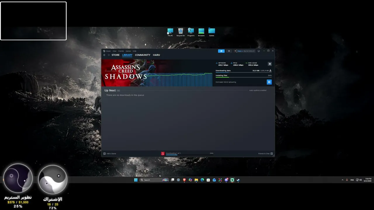
Task: Open the Games menu
Action: (x=128, y=51)
